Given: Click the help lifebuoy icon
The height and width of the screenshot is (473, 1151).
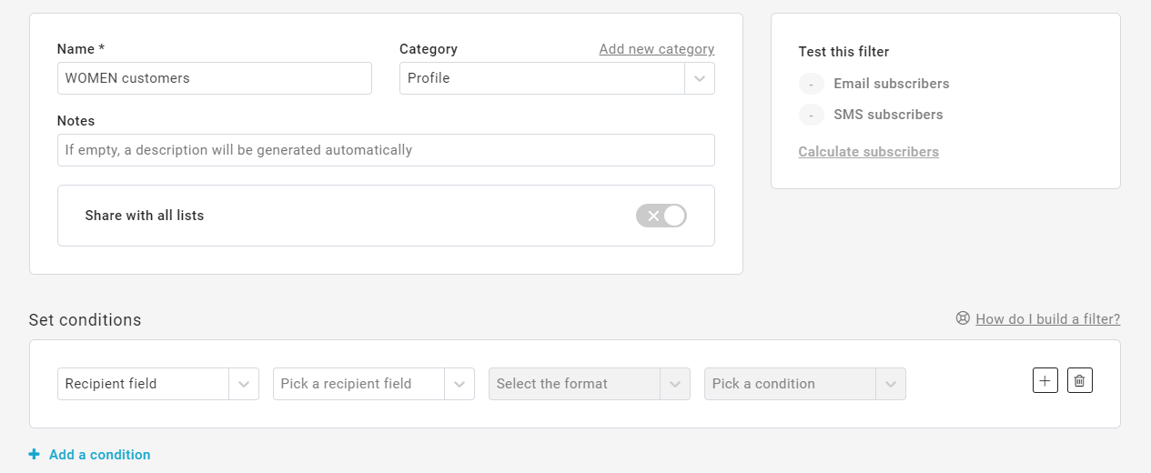Looking at the screenshot, I should pyautogui.click(x=963, y=318).
